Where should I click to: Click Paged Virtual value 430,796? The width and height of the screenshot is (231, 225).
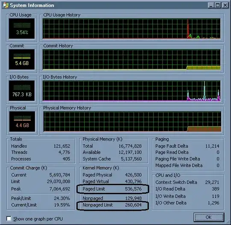[133, 181]
